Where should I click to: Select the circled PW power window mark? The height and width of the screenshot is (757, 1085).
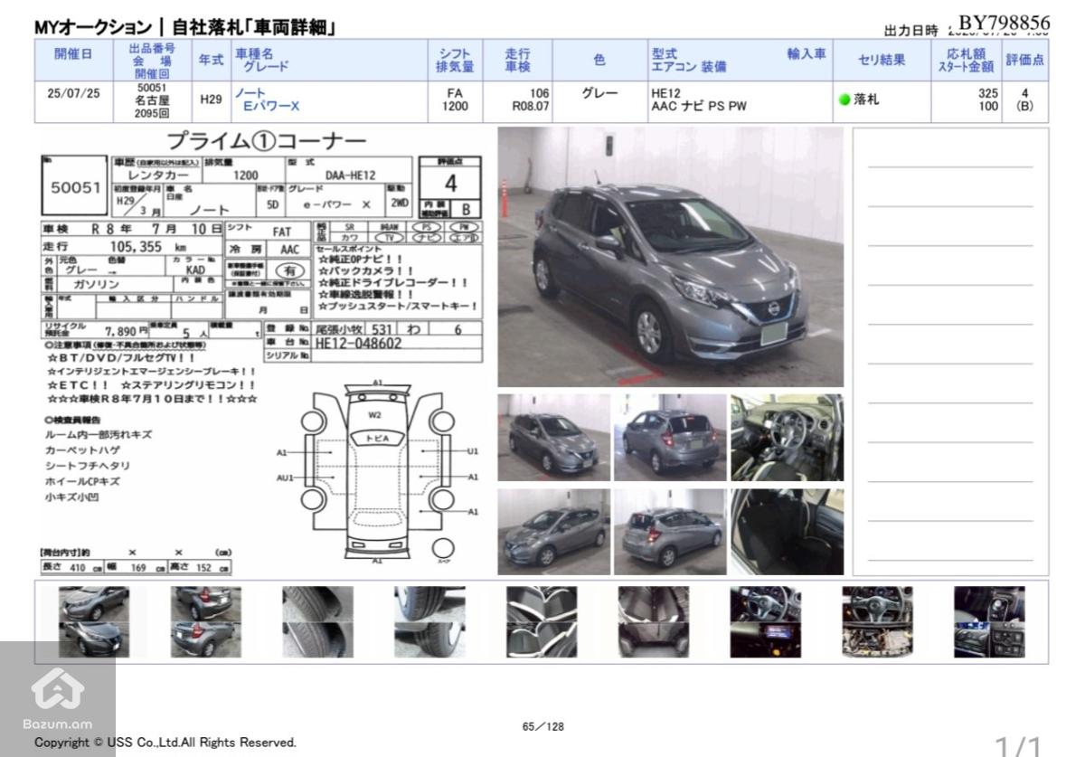point(464,226)
